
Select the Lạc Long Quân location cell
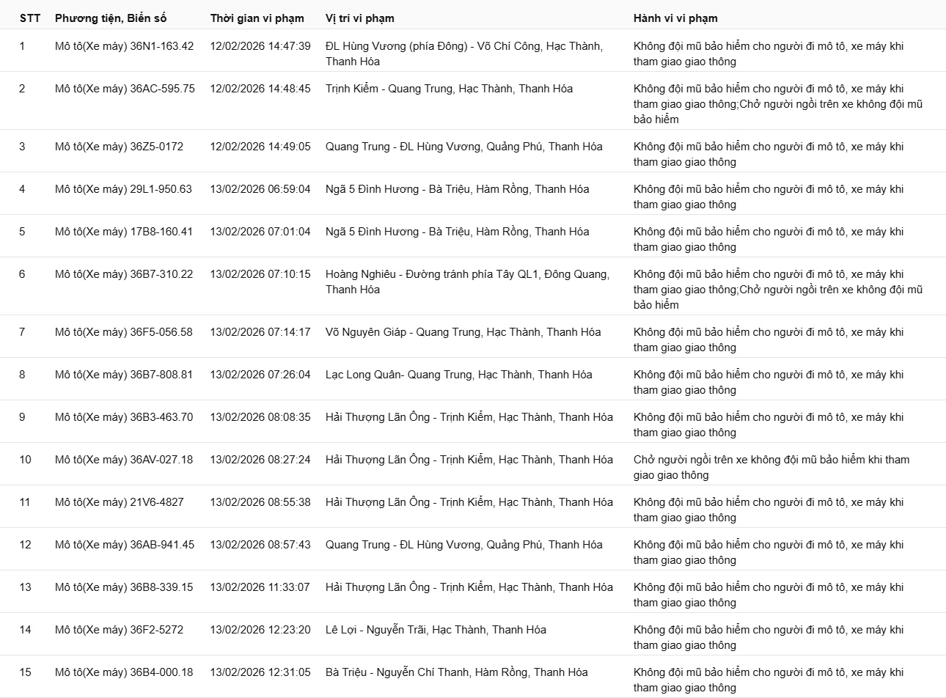coord(458,375)
